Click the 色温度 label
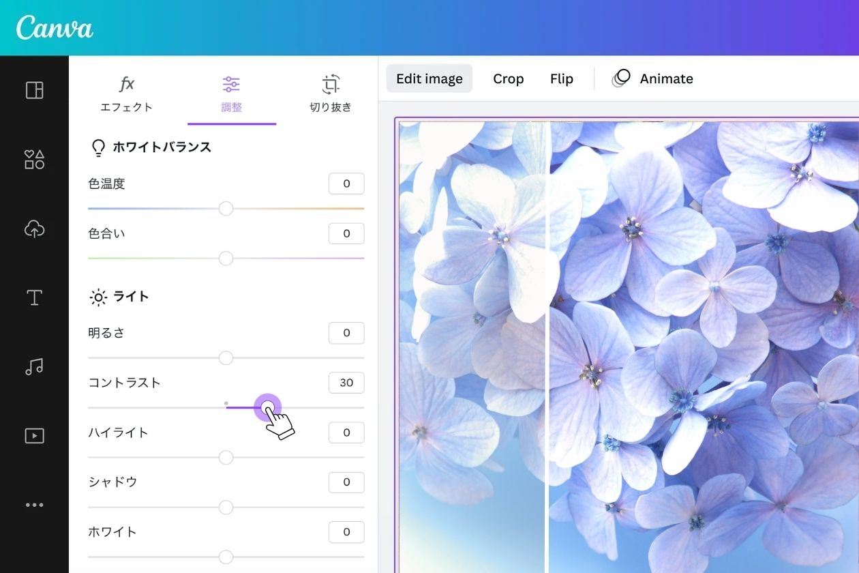The width and height of the screenshot is (859, 573). (106, 183)
